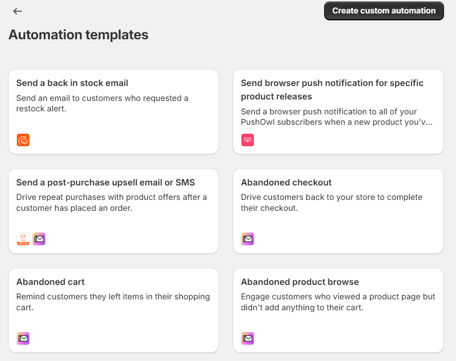Click the orange app icon in back in stock card
Screen dimensions: 456x361
point(23,140)
